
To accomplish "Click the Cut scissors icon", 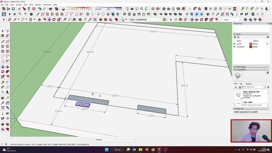I will (19, 8).
